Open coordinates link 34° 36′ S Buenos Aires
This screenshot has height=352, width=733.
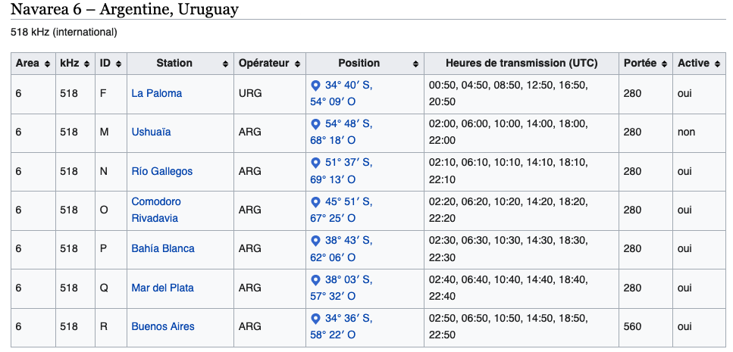pyautogui.click(x=349, y=319)
